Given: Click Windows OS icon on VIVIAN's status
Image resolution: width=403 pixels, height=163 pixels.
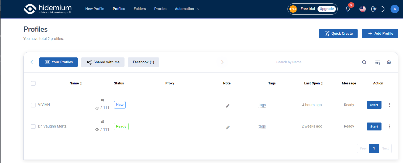Looking at the screenshot, I should click(102, 100).
